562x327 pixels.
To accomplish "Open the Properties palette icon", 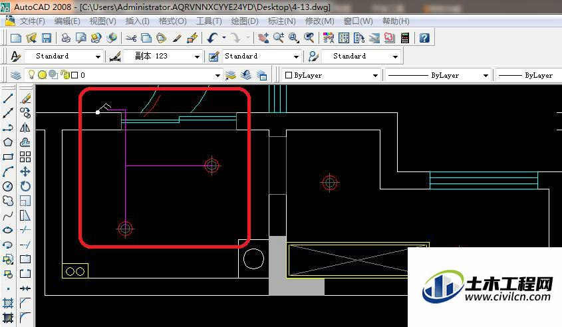I will pyautogui.click(x=328, y=38).
